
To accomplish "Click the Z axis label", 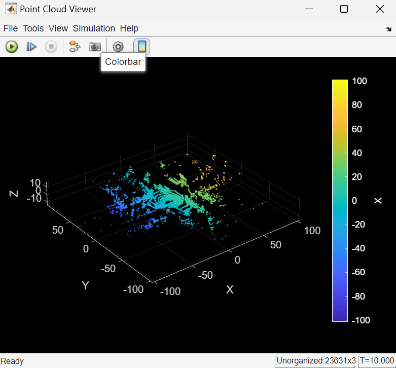I will coord(14,194).
